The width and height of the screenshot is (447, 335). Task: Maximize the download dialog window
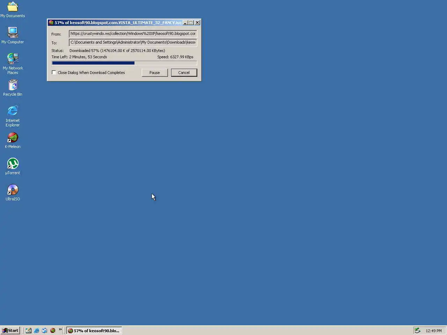(191, 23)
